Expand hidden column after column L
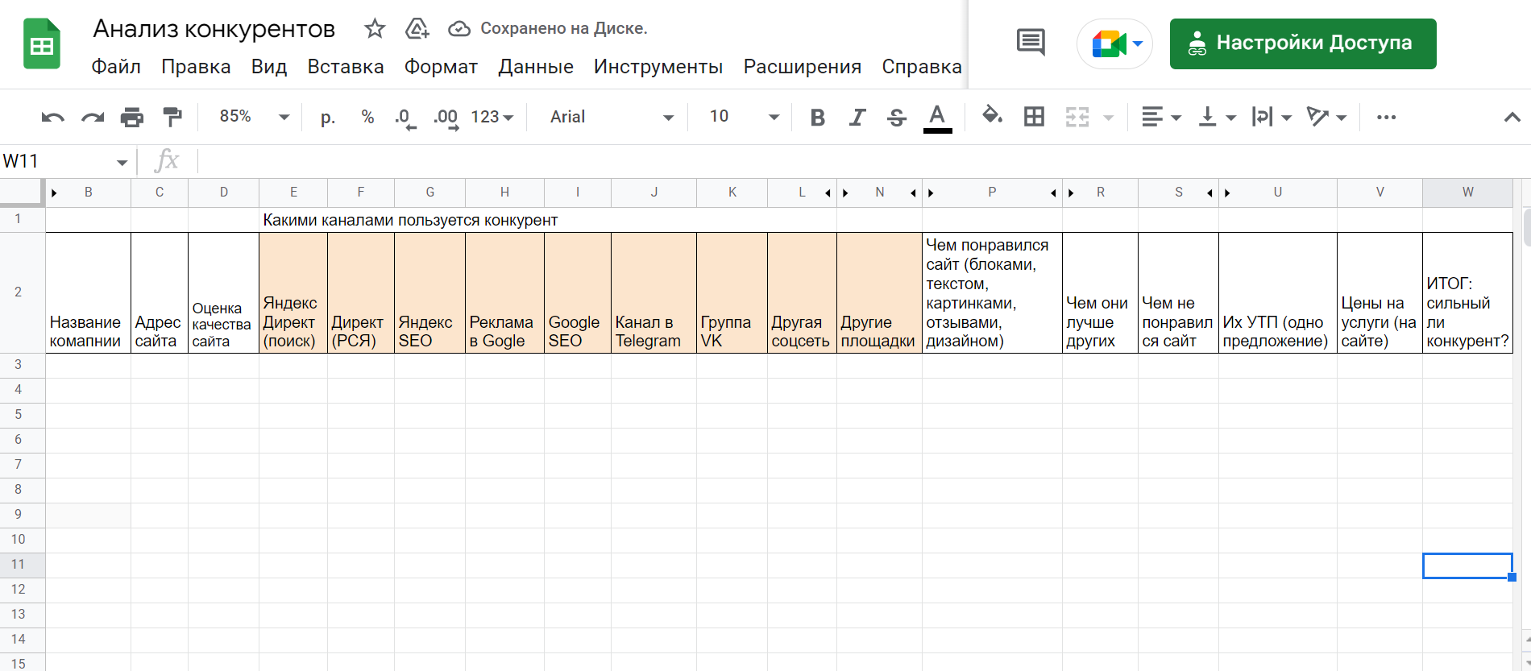The height and width of the screenshot is (671, 1531). (x=827, y=193)
